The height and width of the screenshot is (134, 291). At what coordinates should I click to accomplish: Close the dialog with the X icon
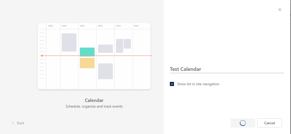[280, 10]
